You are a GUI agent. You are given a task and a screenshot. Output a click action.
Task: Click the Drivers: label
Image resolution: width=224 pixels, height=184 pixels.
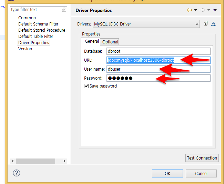84,24
